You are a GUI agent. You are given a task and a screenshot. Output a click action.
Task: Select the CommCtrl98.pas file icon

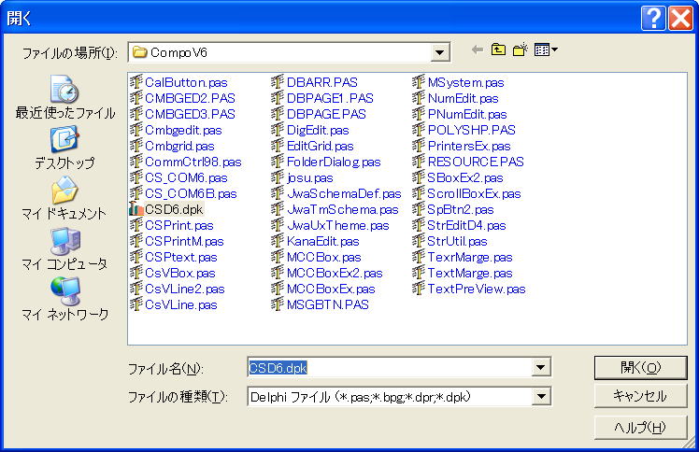(x=136, y=162)
